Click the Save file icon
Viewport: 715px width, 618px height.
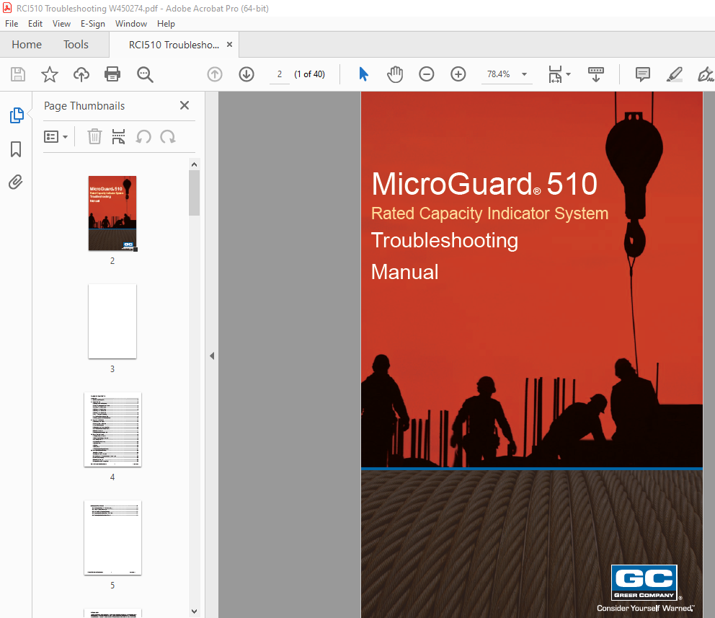(18, 74)
